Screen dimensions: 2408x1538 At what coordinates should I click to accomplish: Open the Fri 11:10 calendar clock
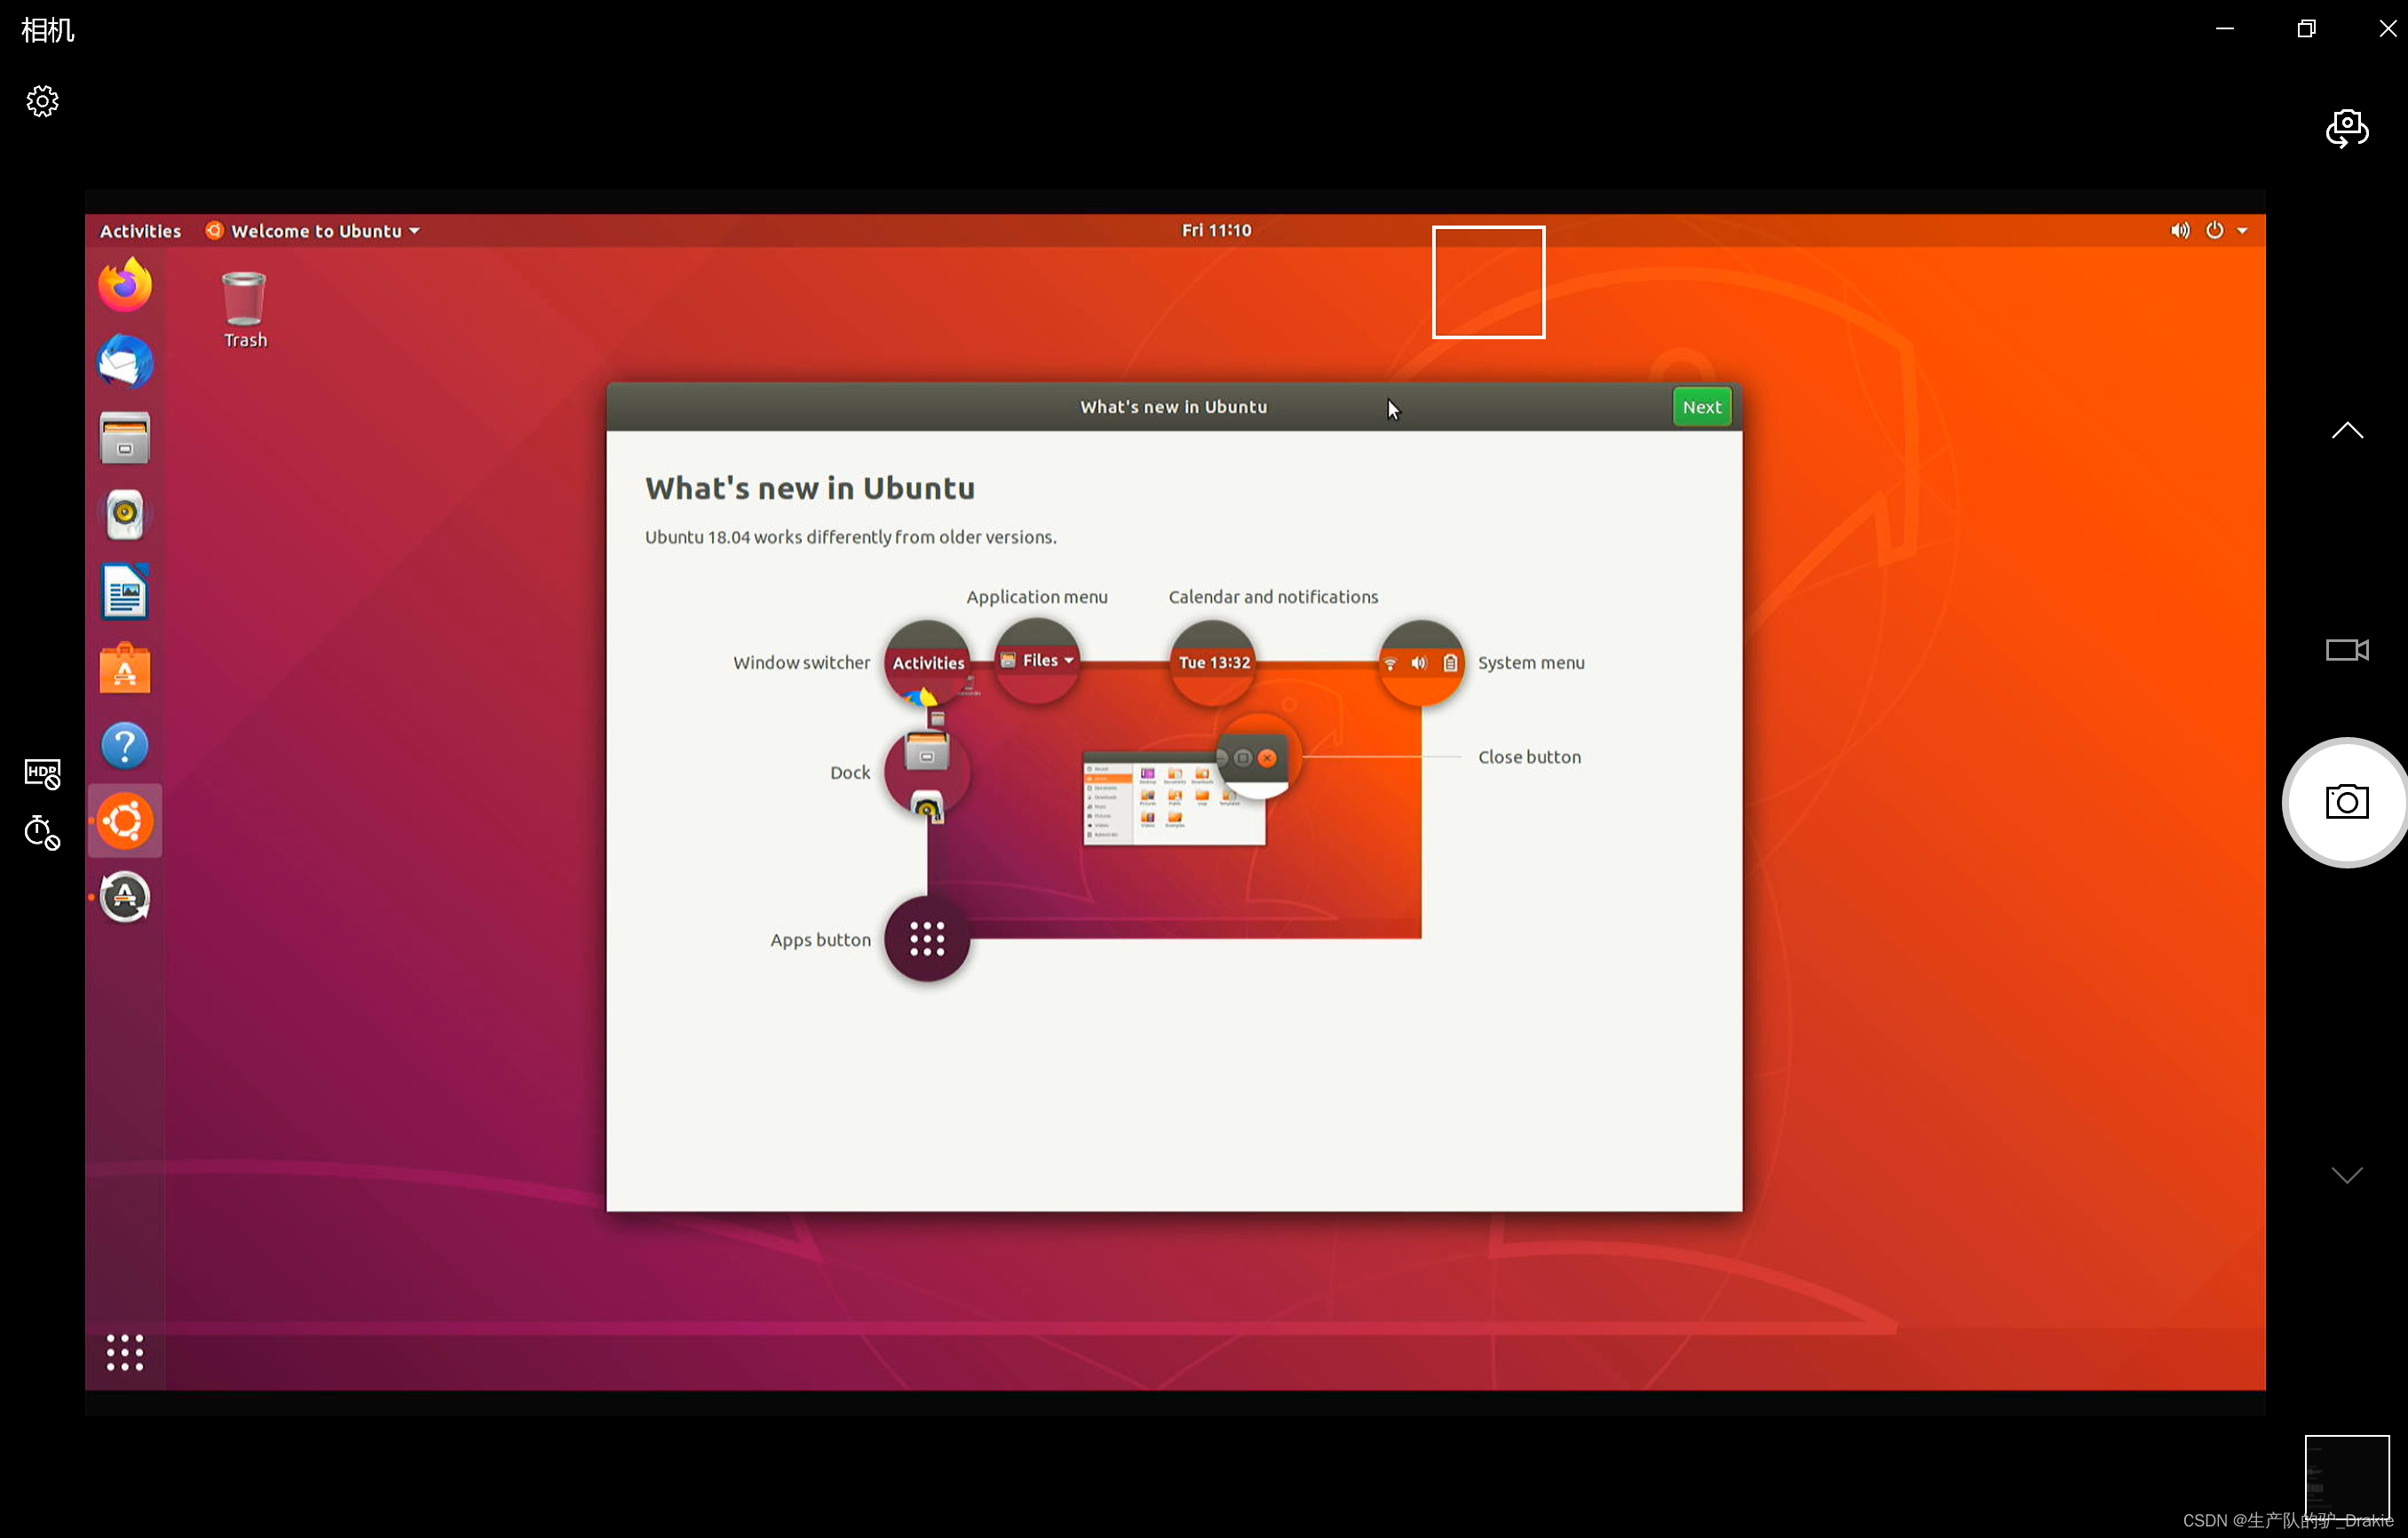[1216, 230]
